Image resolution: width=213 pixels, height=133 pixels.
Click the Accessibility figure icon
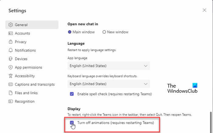point(11,76)
